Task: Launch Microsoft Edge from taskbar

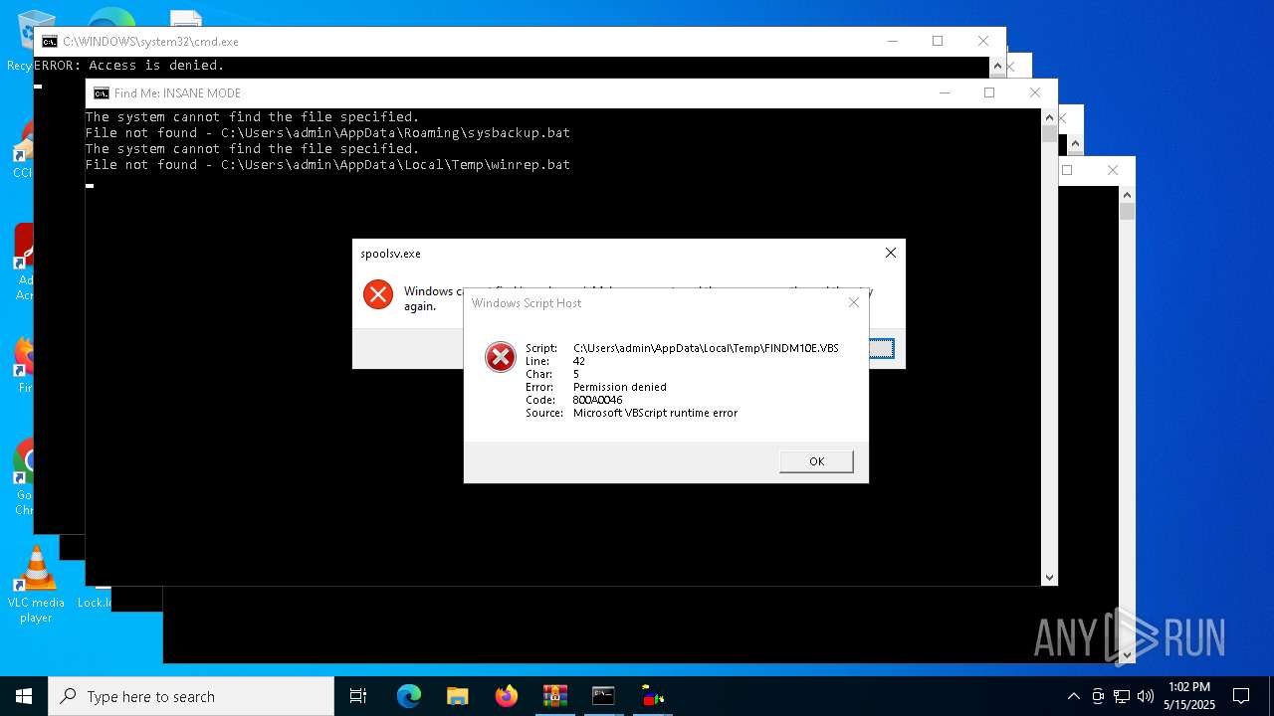Action: click(x=409, y=696)
